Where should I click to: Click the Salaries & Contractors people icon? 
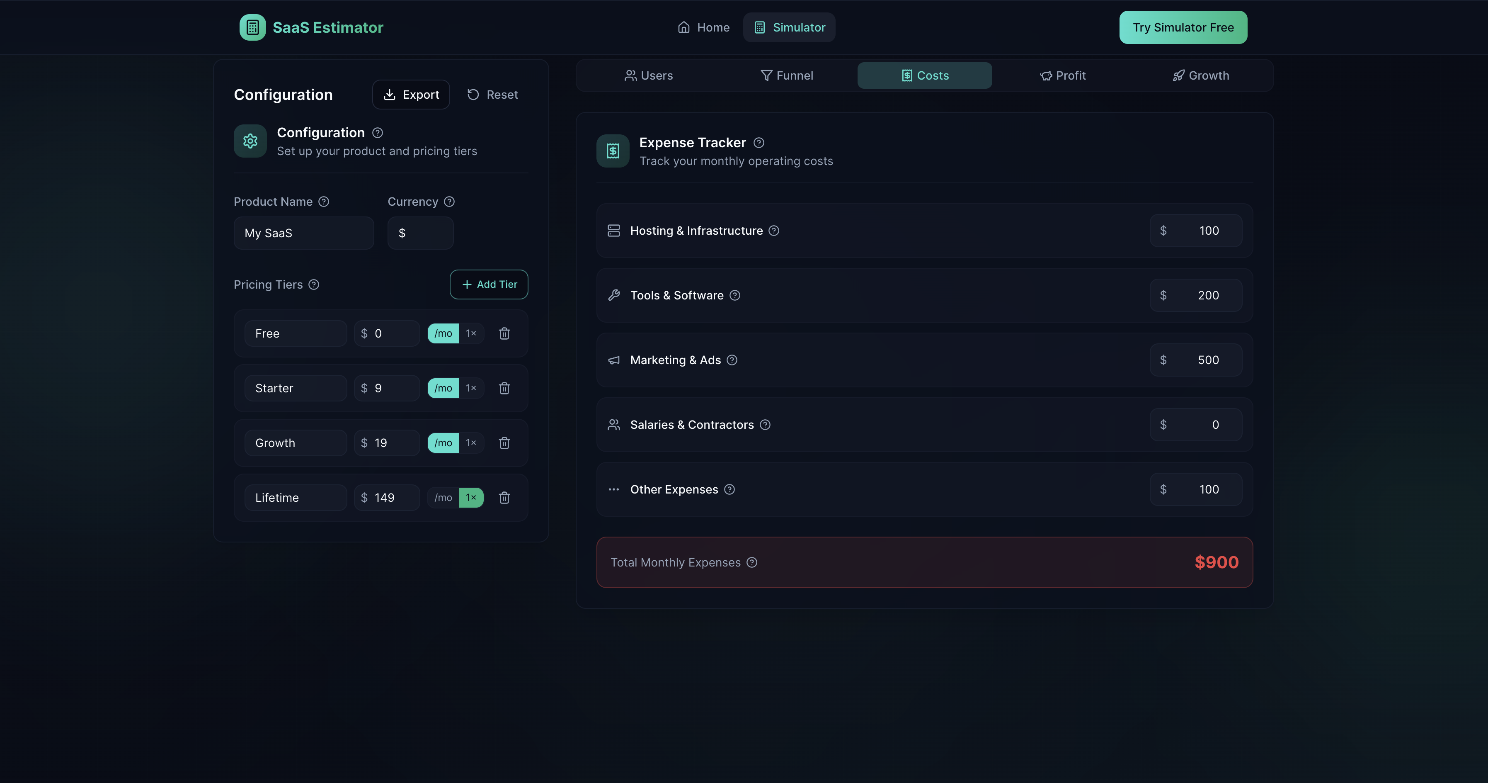[x=613, y=424]
